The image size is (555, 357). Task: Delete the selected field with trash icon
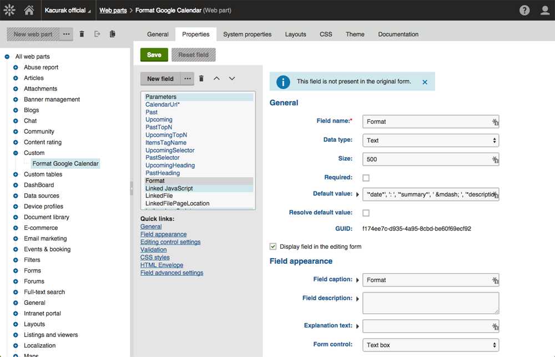point(201,79)
